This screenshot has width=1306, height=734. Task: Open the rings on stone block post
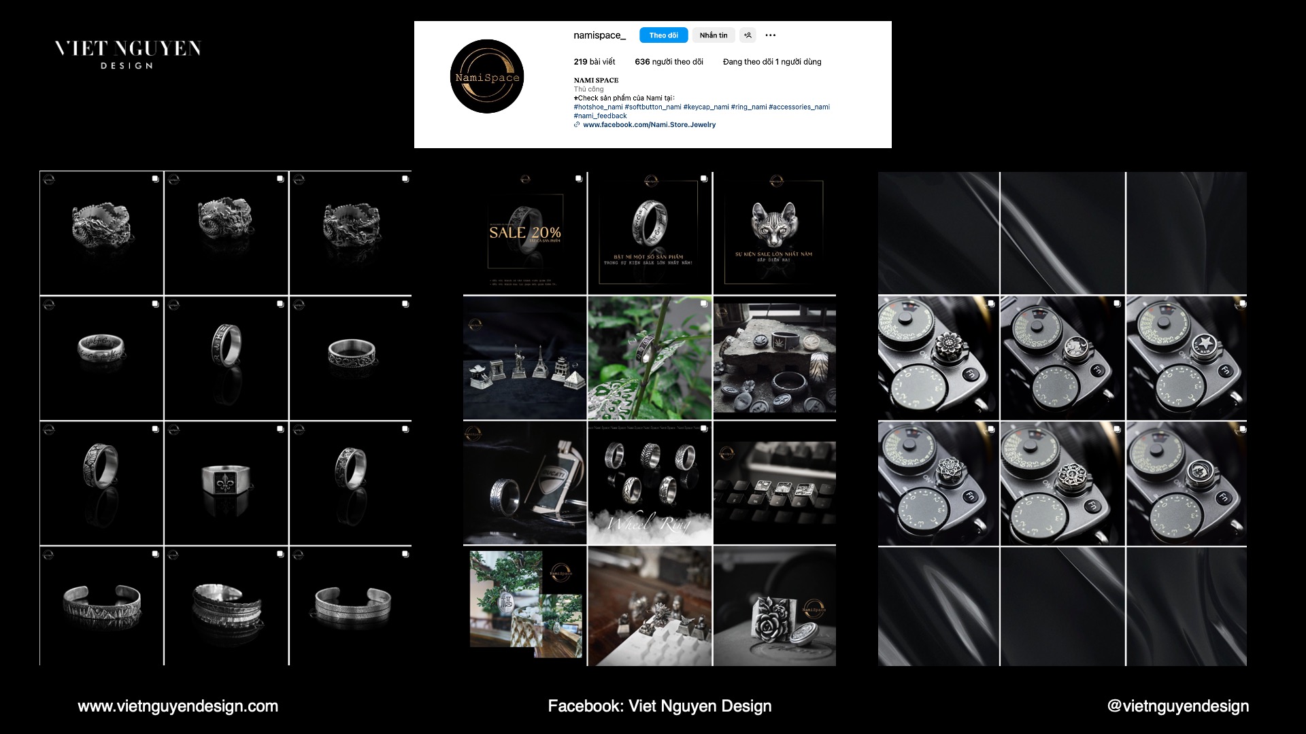(775, 358)
